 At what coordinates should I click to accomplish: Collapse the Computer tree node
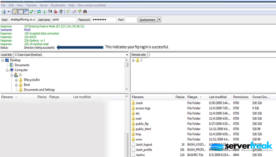7,70
